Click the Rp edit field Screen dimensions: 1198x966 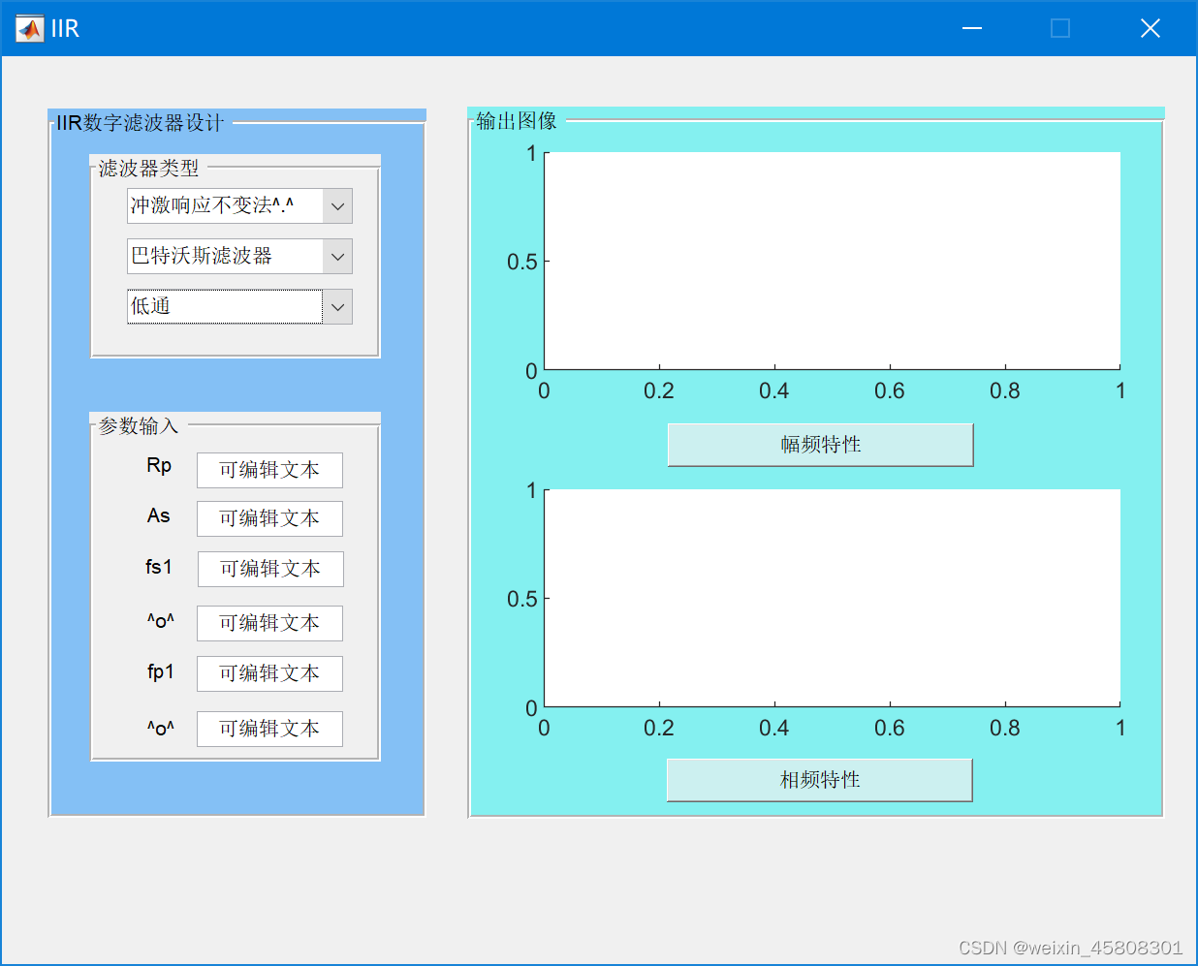269,470
